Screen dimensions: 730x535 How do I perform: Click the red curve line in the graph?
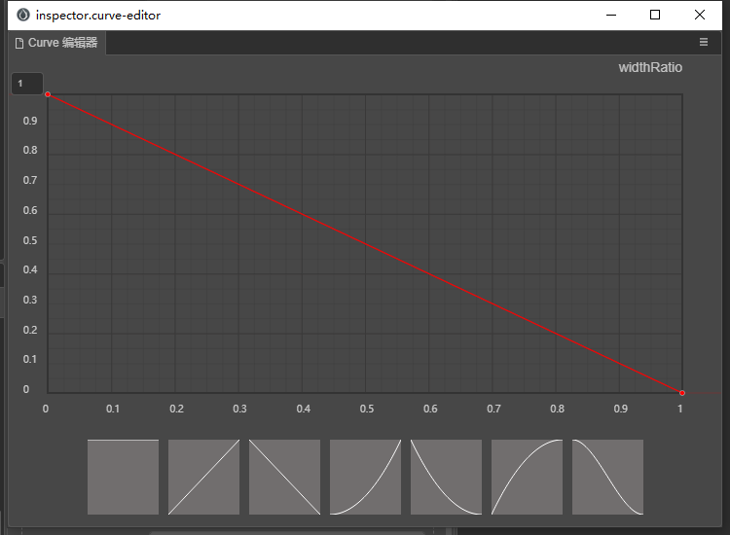coord(365,244)
